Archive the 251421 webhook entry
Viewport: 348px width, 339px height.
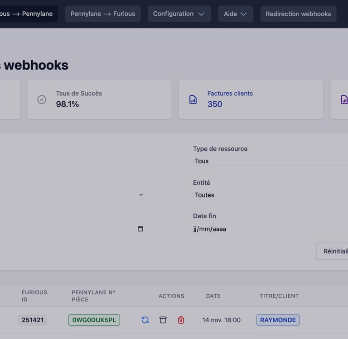point(163,320)
